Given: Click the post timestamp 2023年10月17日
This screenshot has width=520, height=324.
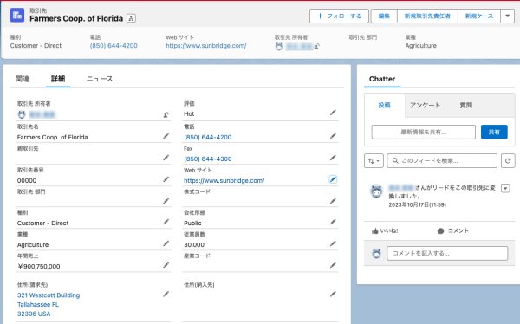Looking at the screenshot, I should pyautogui.click(x=417, y=205).
